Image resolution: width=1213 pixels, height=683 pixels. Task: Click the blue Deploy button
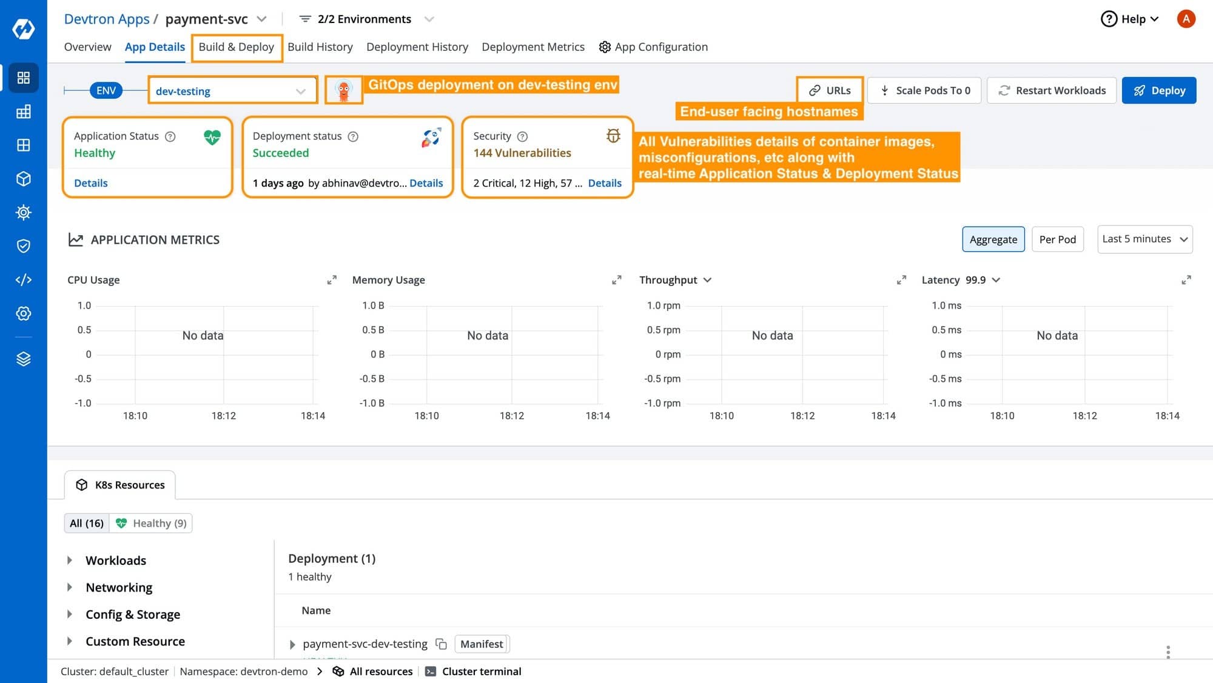point(1159,90)
